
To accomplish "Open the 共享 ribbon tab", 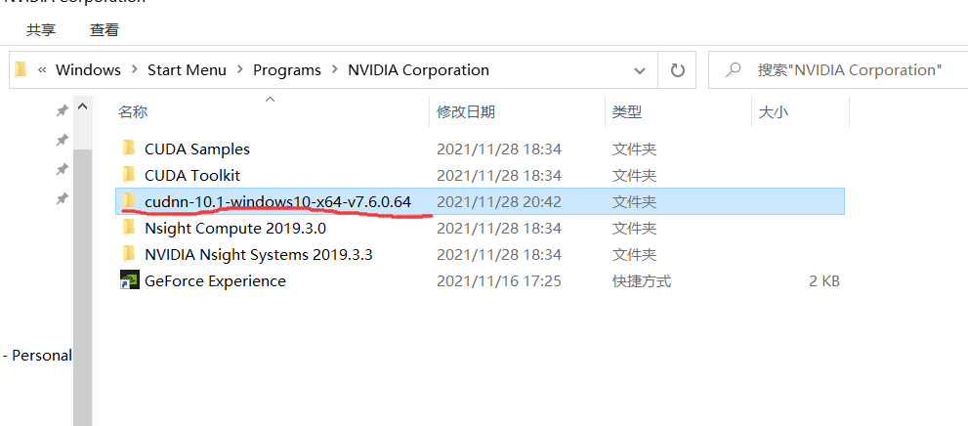I will pos(41,29).
